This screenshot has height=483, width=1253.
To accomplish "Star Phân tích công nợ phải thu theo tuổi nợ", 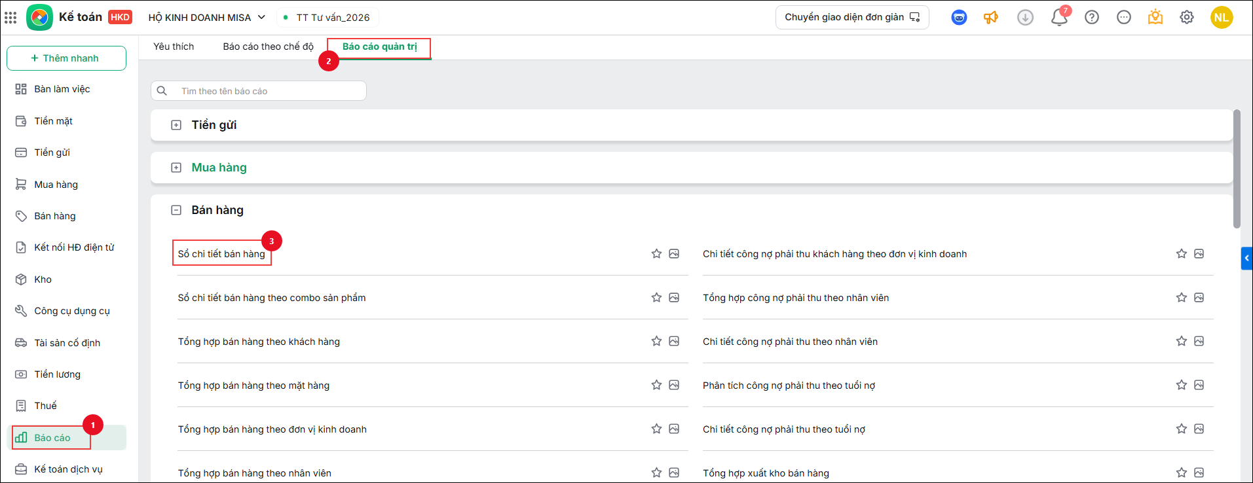I will (1182, 385).
